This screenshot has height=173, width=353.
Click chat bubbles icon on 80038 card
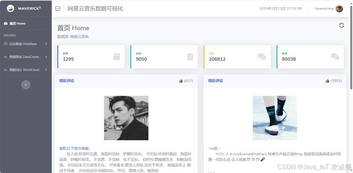(x=335, y=56)
